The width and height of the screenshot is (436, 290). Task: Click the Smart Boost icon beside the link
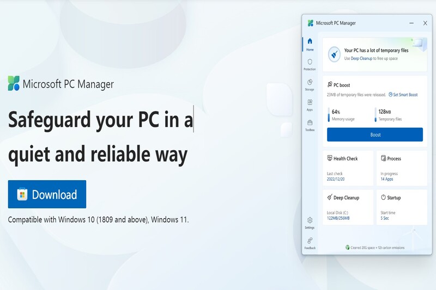click(x=390, y=95)
